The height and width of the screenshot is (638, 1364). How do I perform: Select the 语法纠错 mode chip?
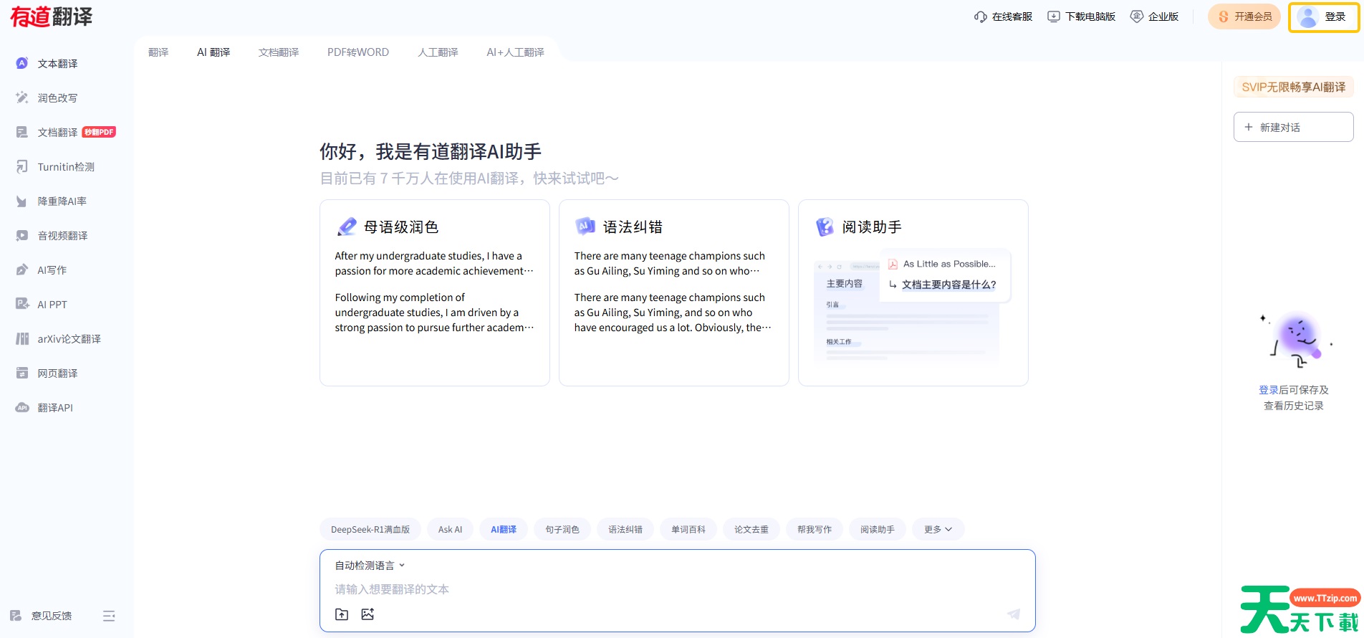[x=625, y=530]
